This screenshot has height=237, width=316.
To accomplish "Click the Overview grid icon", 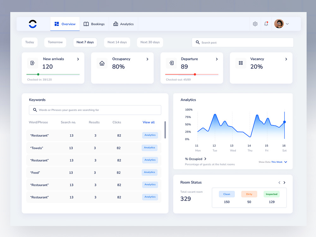I will 57,24.
